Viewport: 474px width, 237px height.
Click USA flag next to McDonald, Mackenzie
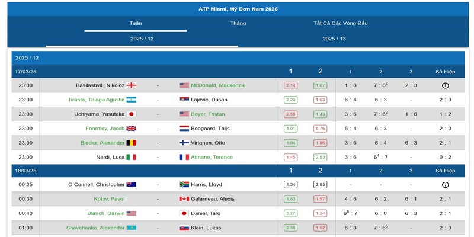(x=184, y=85)
